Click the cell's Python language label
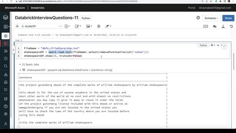Viewport: 236px width, 133px height. (x=203, y=45)
